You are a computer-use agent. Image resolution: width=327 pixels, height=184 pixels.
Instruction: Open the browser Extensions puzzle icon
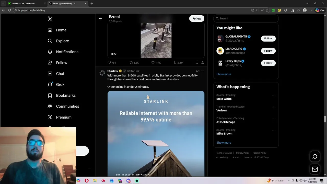pos(285,10)
